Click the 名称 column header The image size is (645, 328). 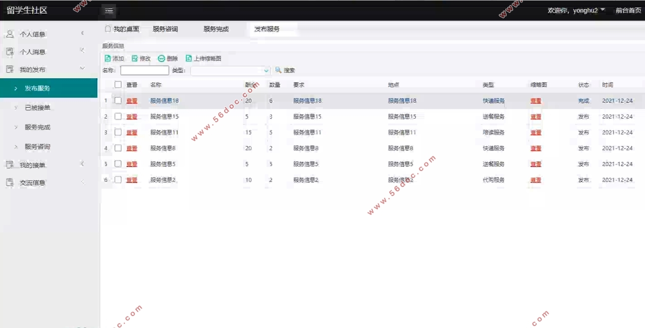(156, 85)
